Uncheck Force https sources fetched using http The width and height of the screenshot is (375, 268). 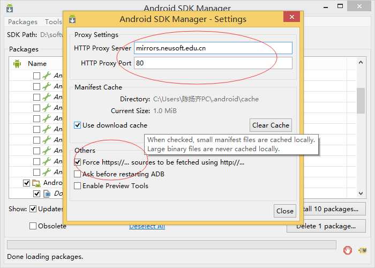tap(77, 162)
